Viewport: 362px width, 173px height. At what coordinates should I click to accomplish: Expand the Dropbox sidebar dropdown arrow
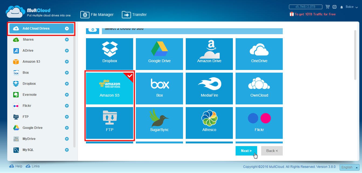coord(67,84)
